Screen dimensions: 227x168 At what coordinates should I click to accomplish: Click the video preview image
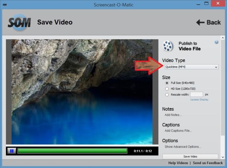82,92
